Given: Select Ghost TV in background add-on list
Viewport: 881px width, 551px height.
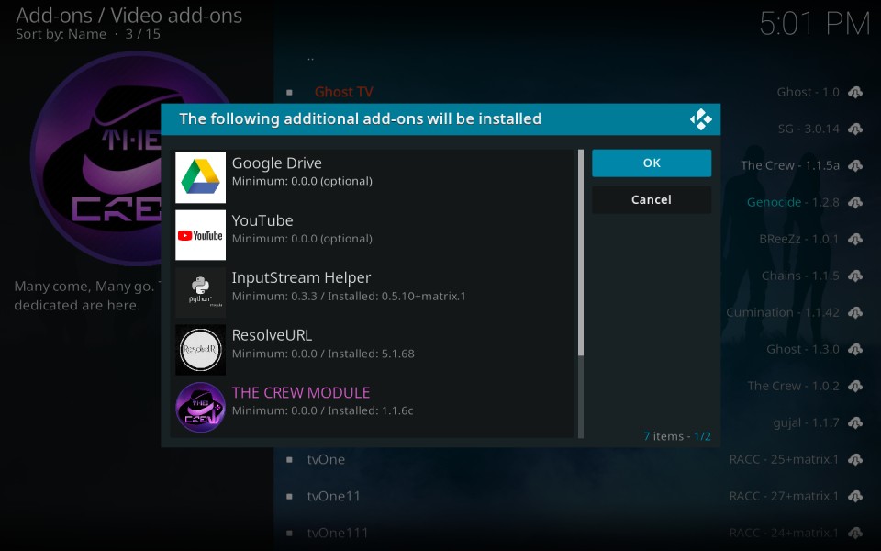Looking at the screenshot, I should coord(343,92).
